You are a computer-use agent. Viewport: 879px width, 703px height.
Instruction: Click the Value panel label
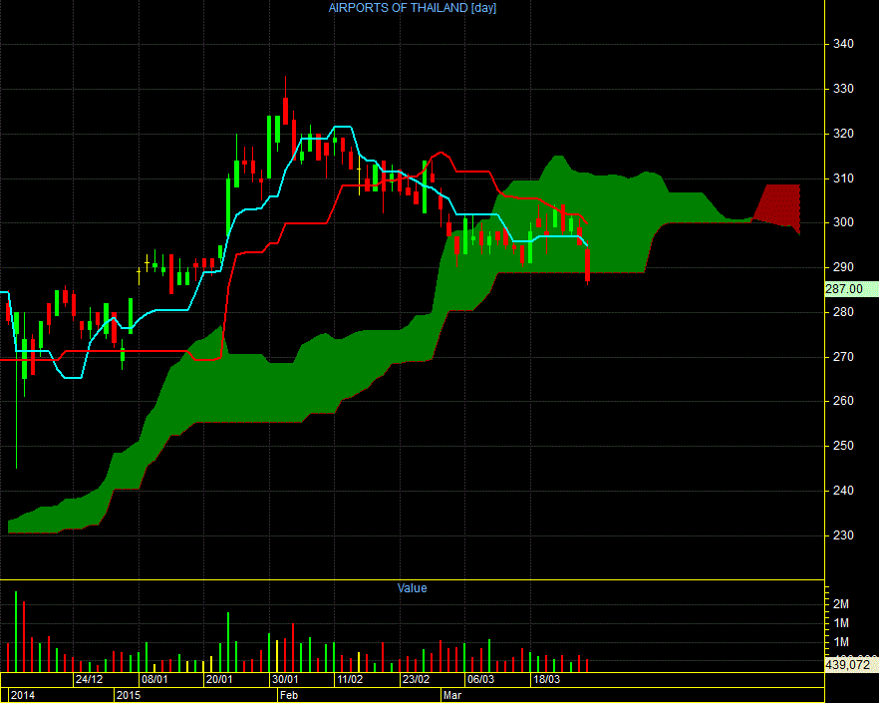point(412,588)
